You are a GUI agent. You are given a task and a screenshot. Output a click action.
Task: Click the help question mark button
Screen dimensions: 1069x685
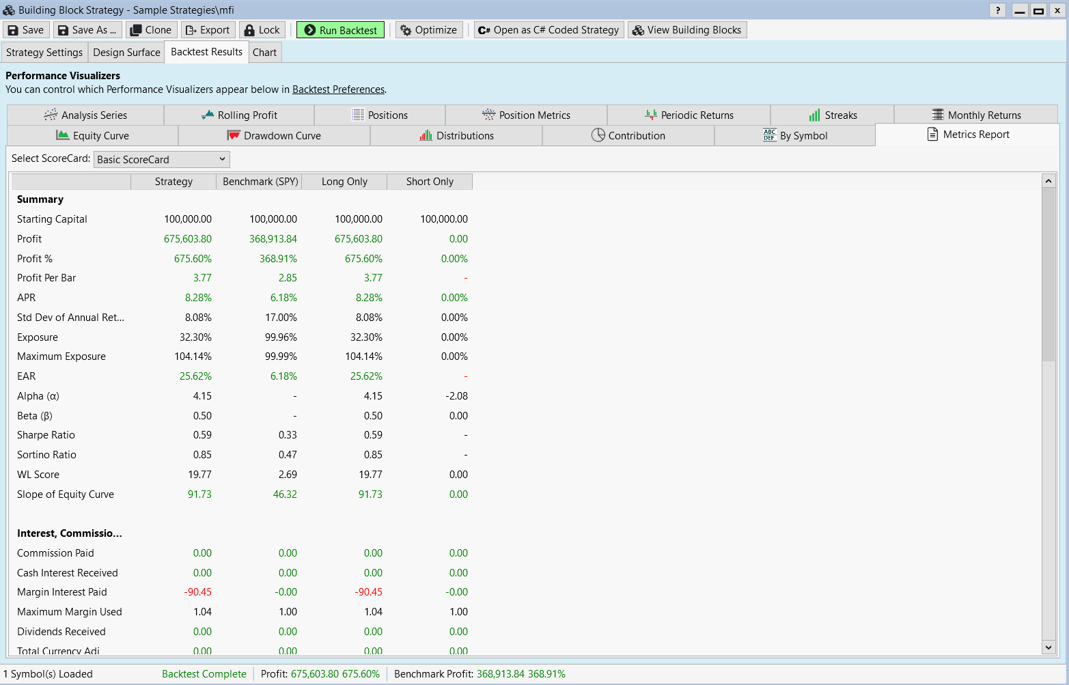997,10
